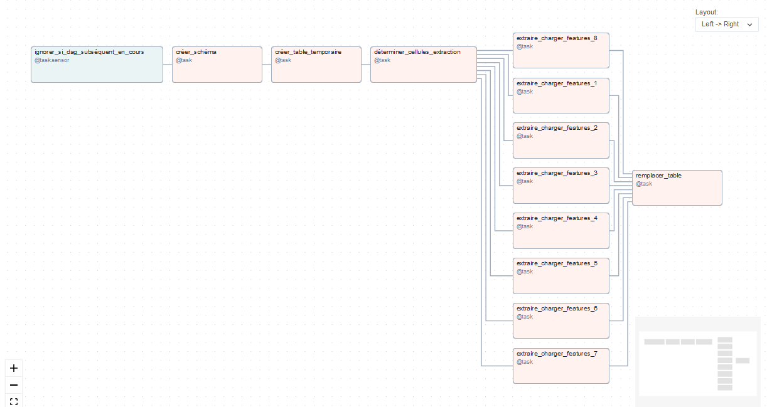Click the déterminer_cellules_extraction node

click(424, 65)
